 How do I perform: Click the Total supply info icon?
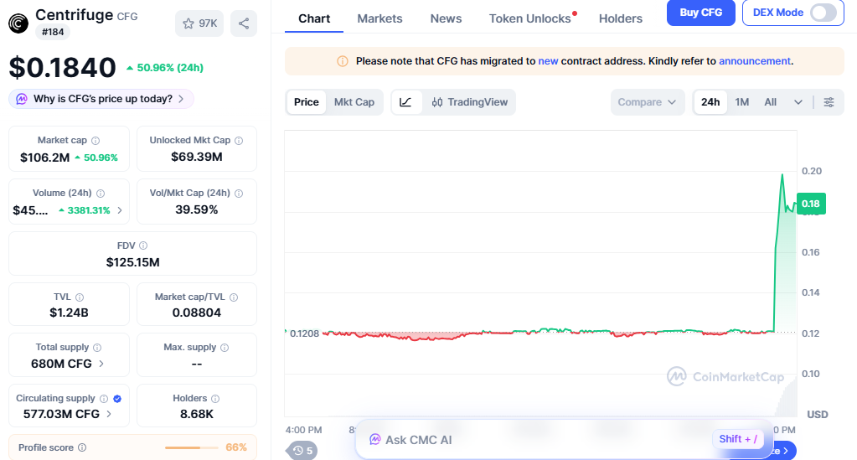pyautogui.click(x=97, y=348)
